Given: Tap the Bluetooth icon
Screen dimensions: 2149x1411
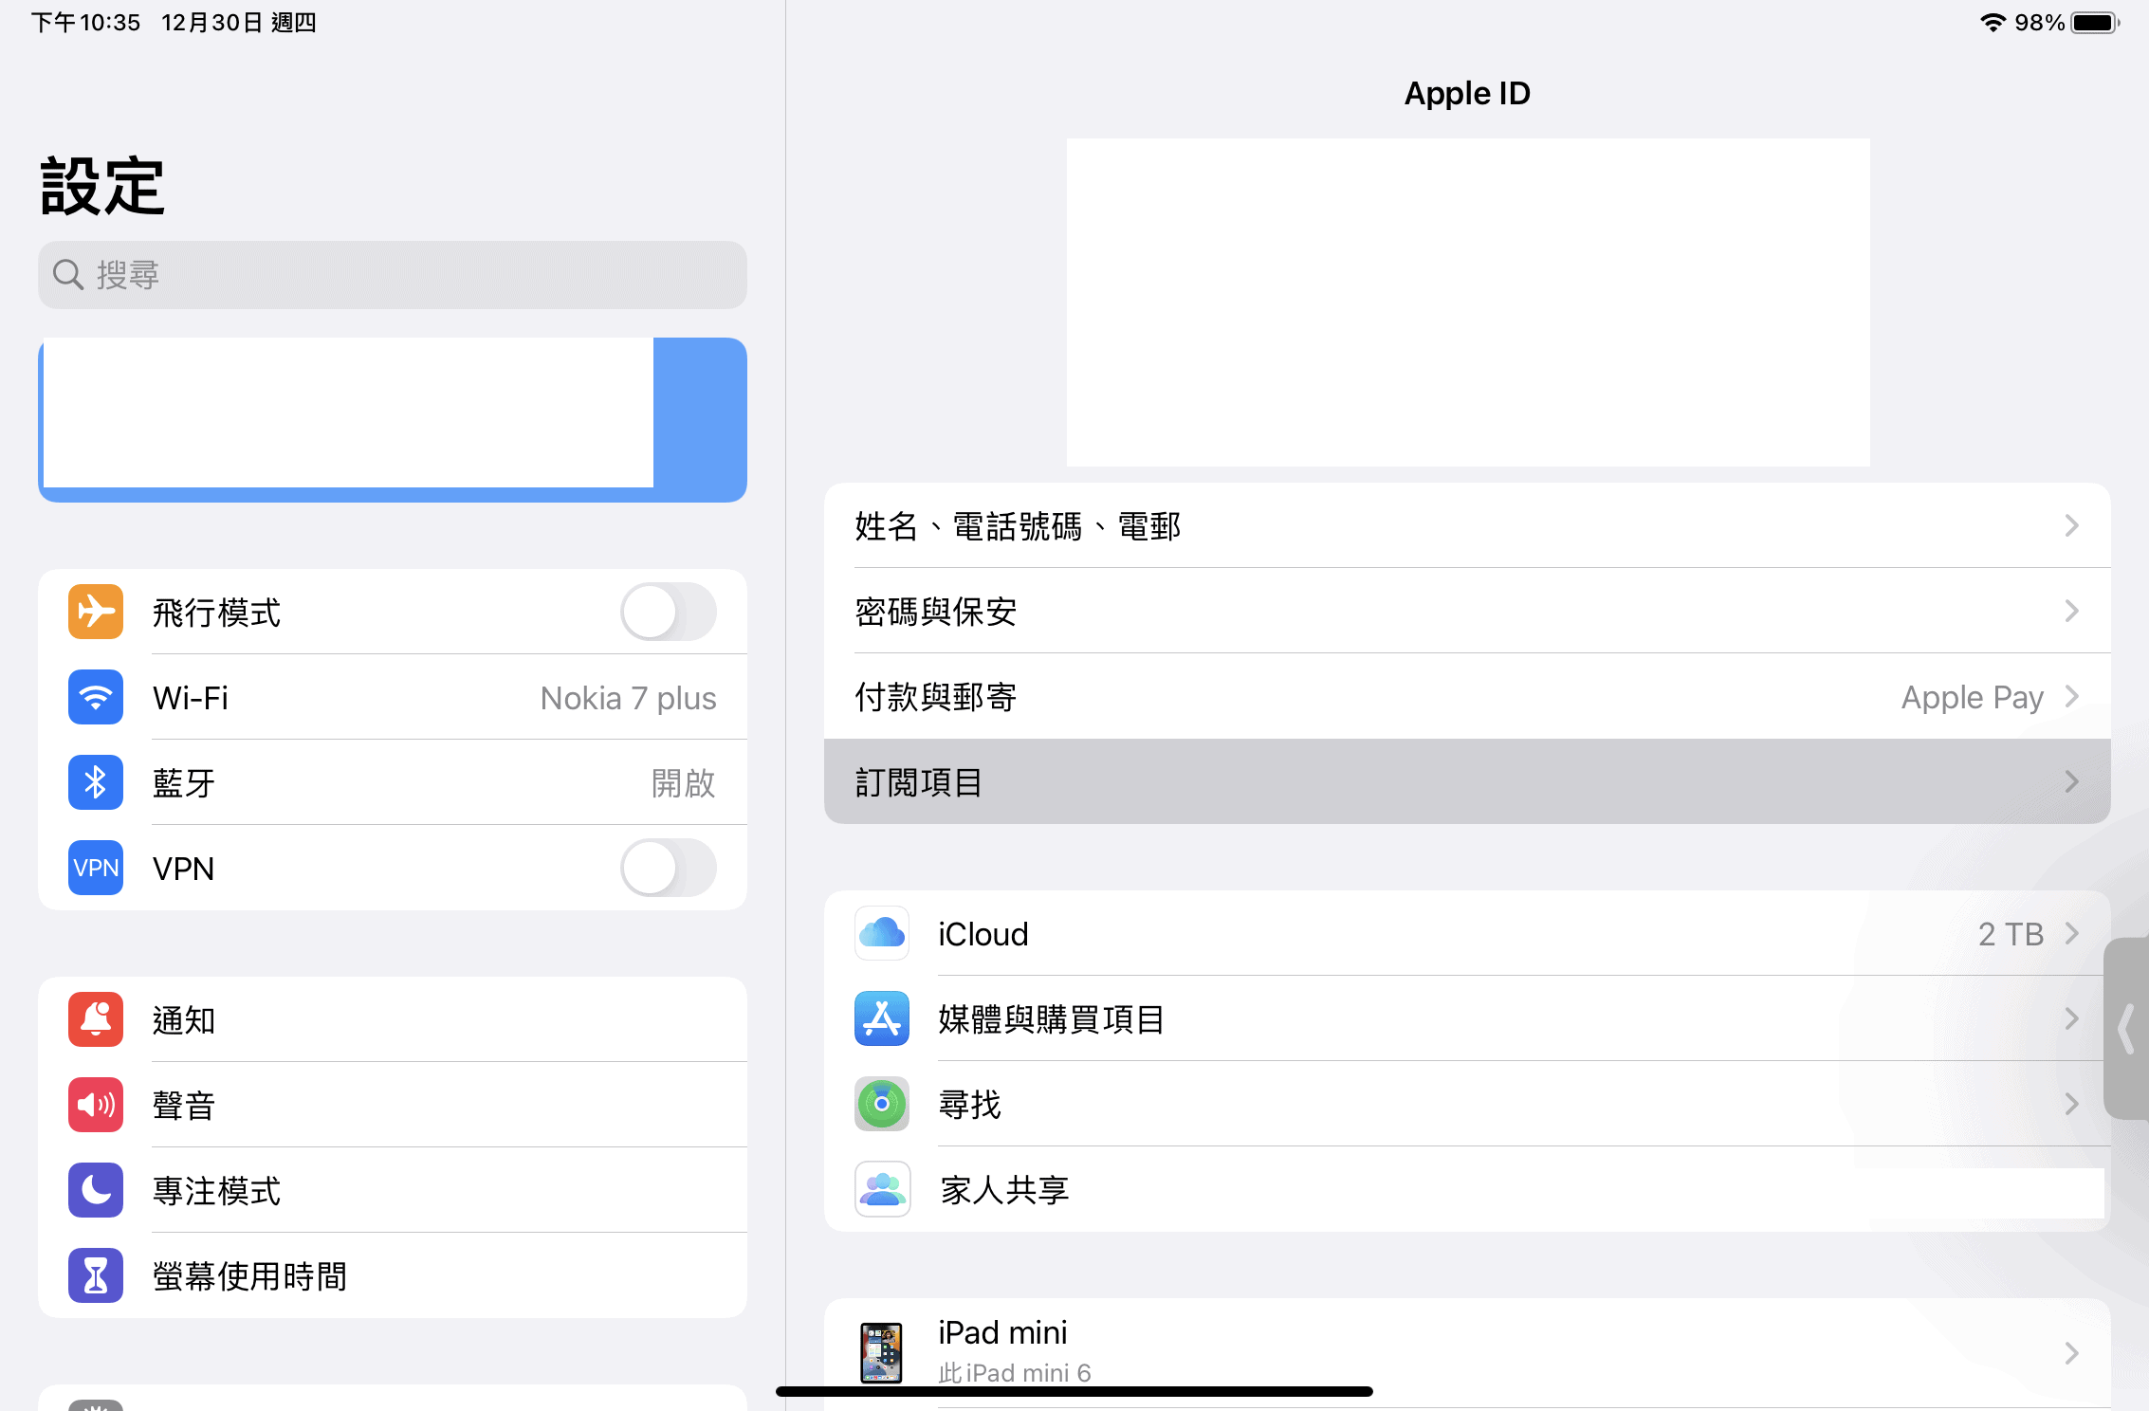Looking at the screenshot, I should click(96, 782).
